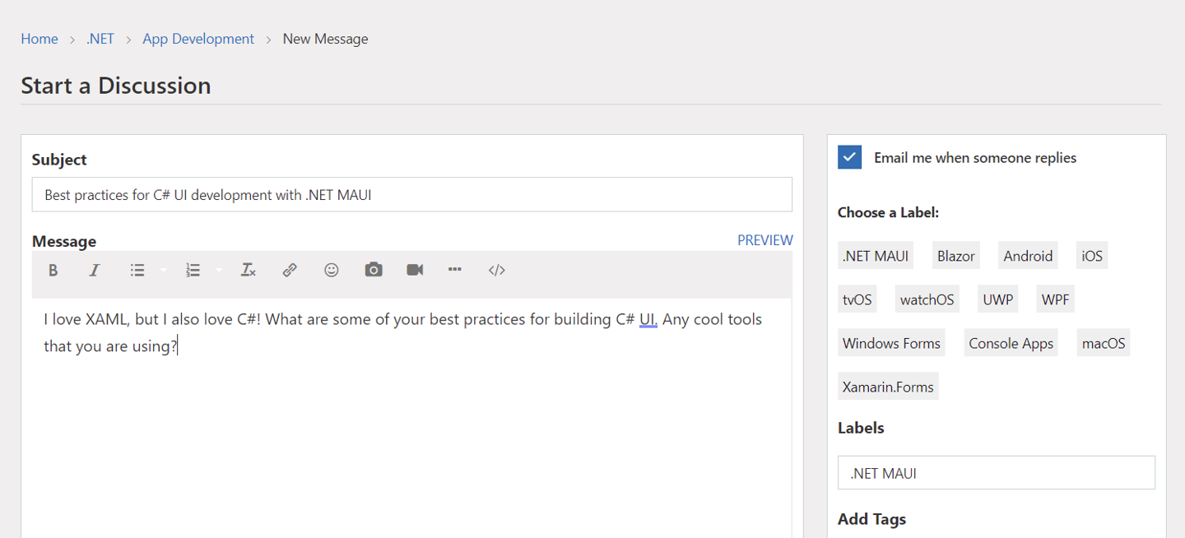
Task: Switch to the PREVIEW view
Action: (764, 239)
